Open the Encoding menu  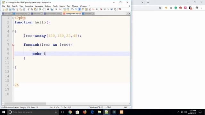click(x=29, y=6)
